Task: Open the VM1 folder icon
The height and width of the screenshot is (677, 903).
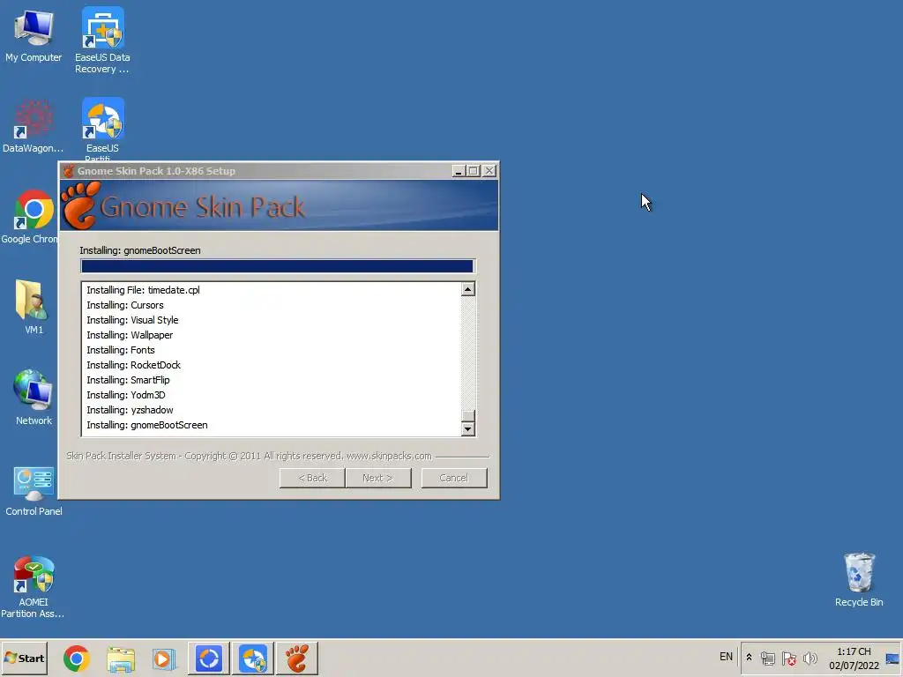Action: coord(34,308)
